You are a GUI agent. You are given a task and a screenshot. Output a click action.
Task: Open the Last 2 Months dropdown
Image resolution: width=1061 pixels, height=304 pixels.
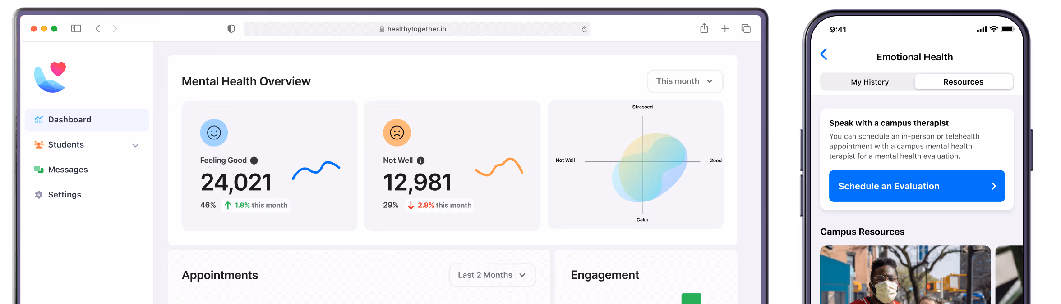point(492,275)
